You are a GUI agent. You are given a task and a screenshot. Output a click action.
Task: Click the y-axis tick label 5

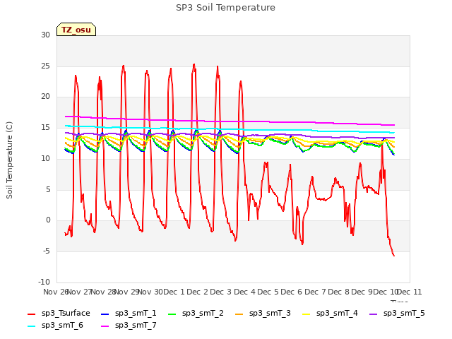click(x=48, y=189)
